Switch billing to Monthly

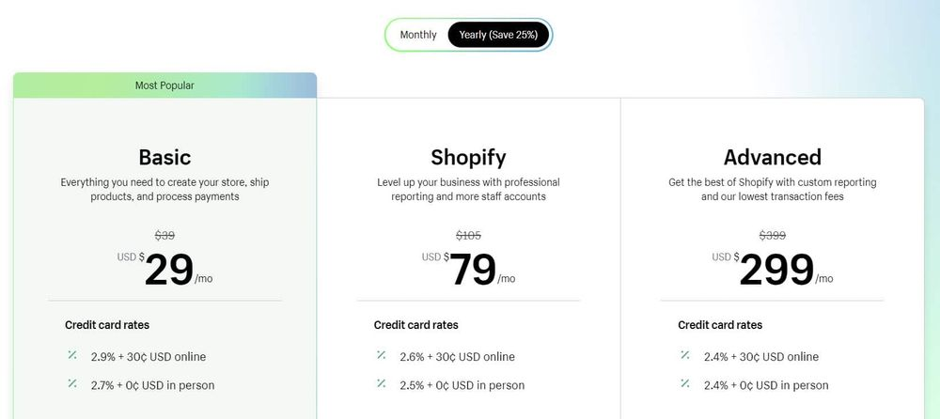tap(418, 35)
